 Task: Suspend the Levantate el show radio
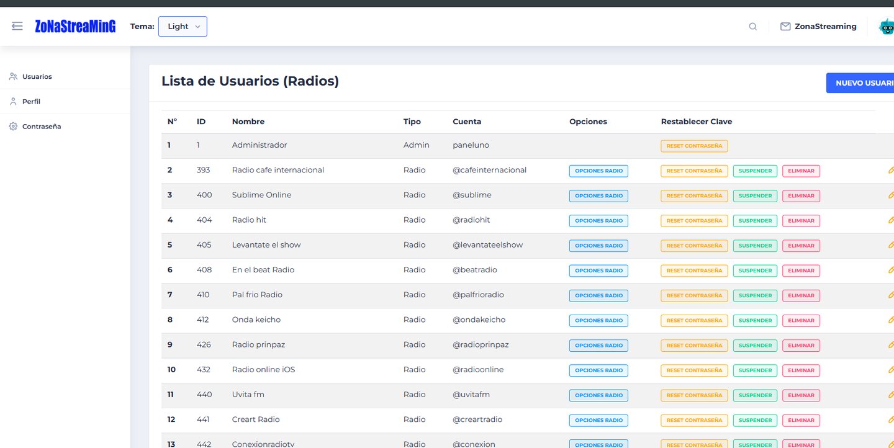[755, 246]
